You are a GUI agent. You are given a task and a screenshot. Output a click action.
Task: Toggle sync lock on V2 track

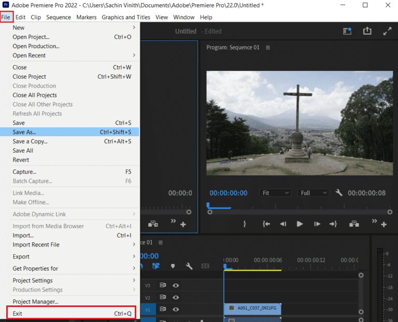163,297
